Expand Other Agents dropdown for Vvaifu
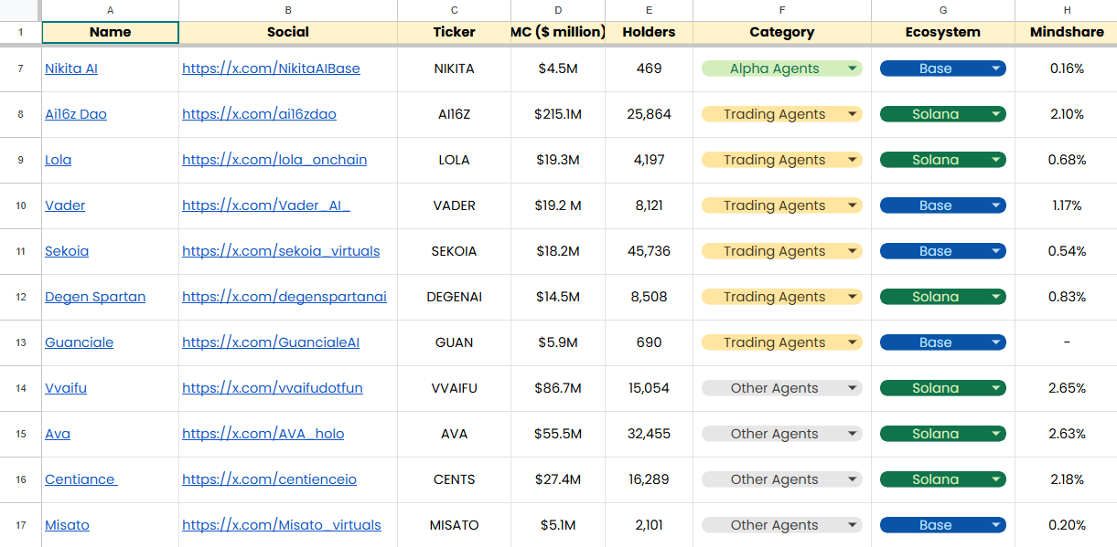 pyautogui.click(x=853, y=388)
